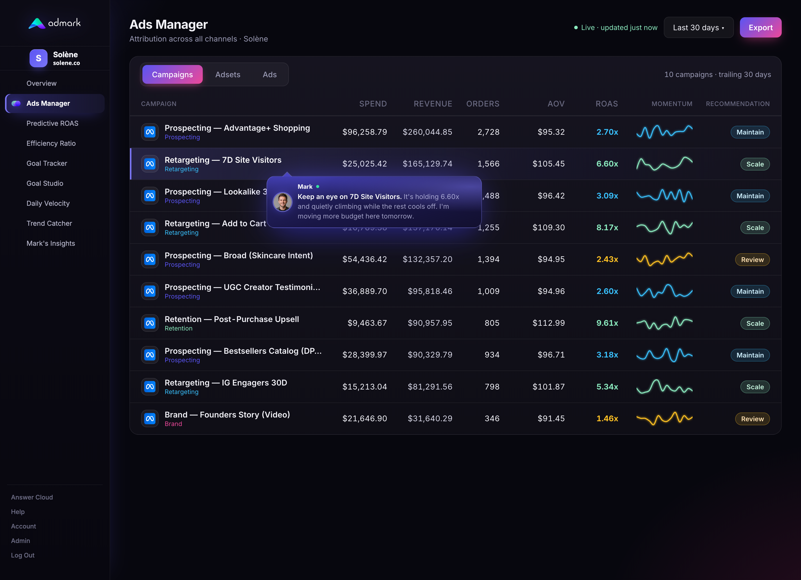Click the Meta icon for Advantage+ Shopping
This screenshot has height=580, width=801.
pos(150,132)
